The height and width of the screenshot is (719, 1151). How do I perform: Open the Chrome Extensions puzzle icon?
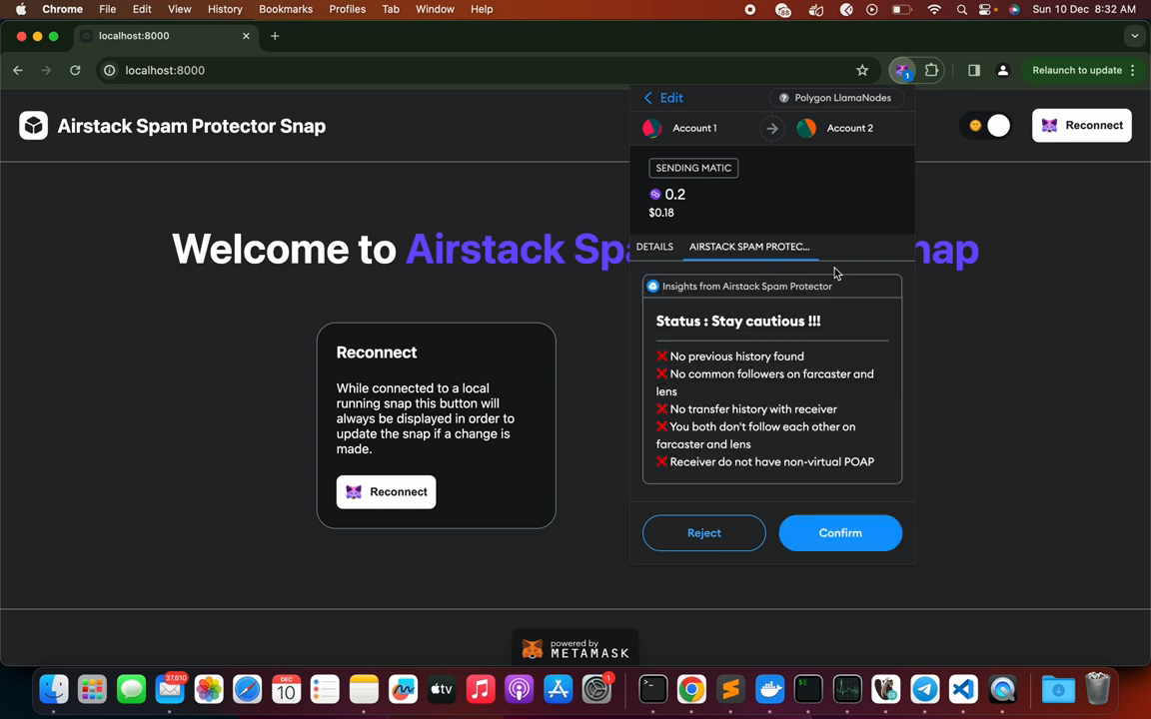(931, 71)
